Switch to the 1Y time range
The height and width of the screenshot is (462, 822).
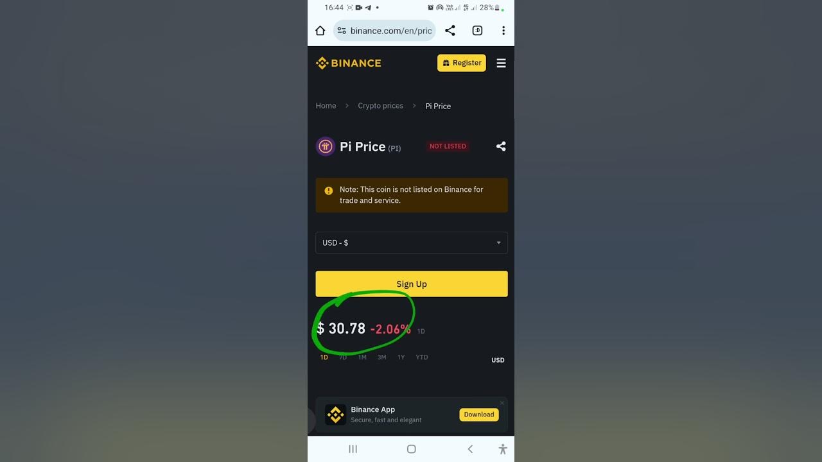click(x=401, y=357)
